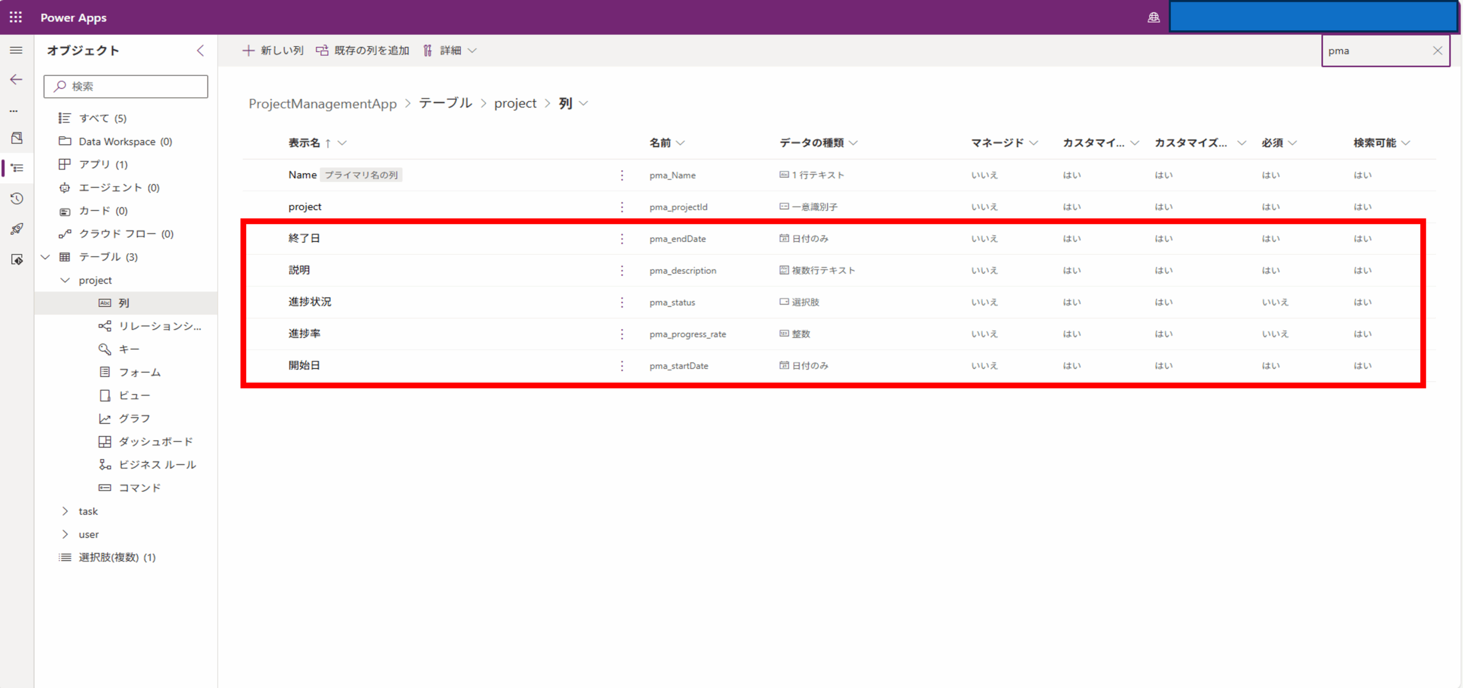Viewport: 1463px width, 688px height.
Task: Click the code editor icon in the left rail
Action: [x=18, y=260]
